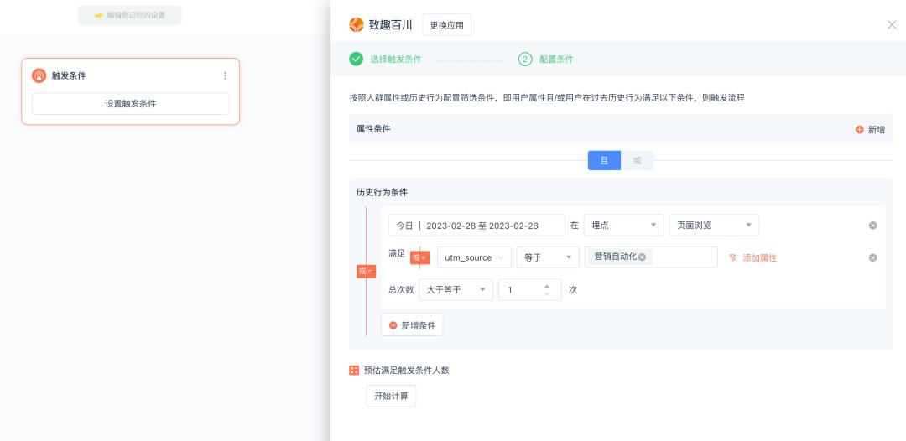Click the 新增条件 button
This screenshot has width=906, height=441.
tap(412, 325)
